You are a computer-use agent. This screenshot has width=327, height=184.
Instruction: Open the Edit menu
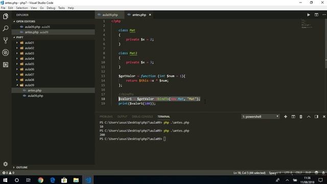[10, 8]
